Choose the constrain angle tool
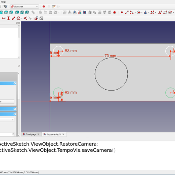Viewport: 175px width, 175px height. (25, 18)
